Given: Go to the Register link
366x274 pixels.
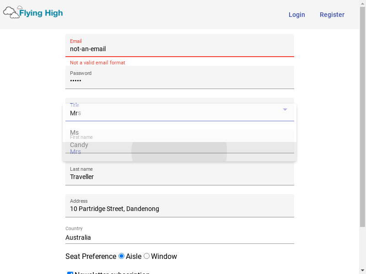Looking at the screenshot, I should click(332, 15).
